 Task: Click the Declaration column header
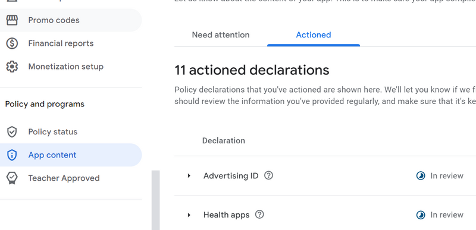point(224,141)
